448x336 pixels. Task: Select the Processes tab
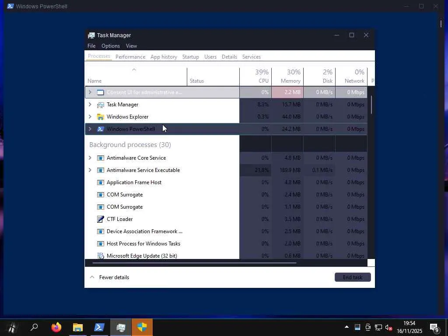(99, 56)
